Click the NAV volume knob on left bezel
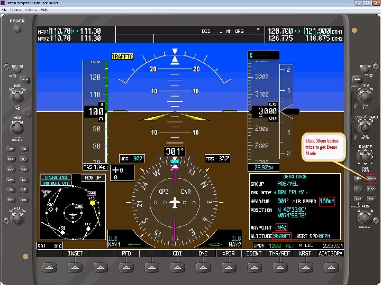The height and width of the screenshot is (285, 381). (x=17, y=69)
